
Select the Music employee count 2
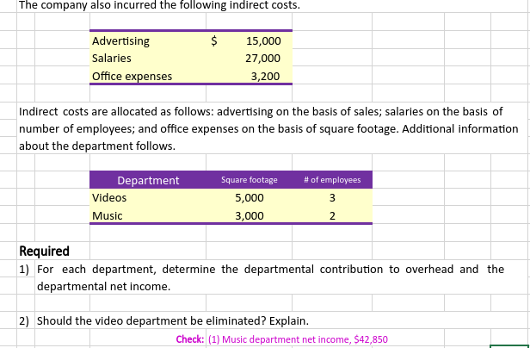pyautogui.click(x=332, y=215)
